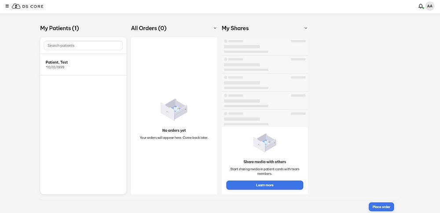Image resolution: width=440 pixels, height=213 pixels.
Task: Select the My Shares heading
Action: coord(235,28)
